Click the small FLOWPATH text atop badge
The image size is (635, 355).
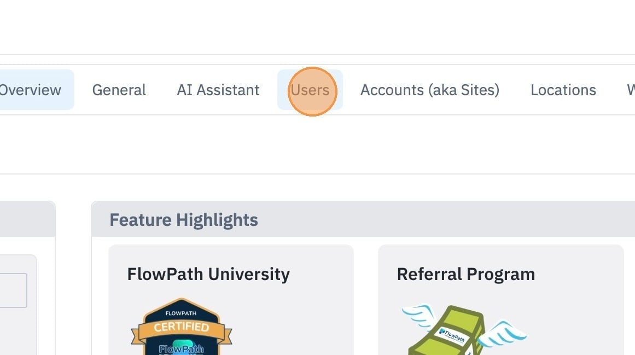pyautogui.click(x=181, y=313)
